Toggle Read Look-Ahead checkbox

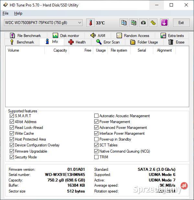(x=12, y=127)
